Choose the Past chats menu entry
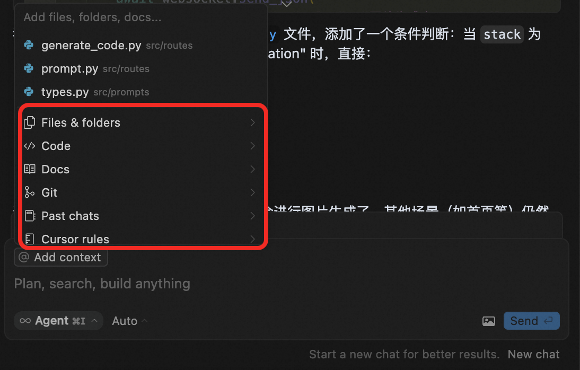The height and width of the screenshot is (370, 580). click(141, 216)
